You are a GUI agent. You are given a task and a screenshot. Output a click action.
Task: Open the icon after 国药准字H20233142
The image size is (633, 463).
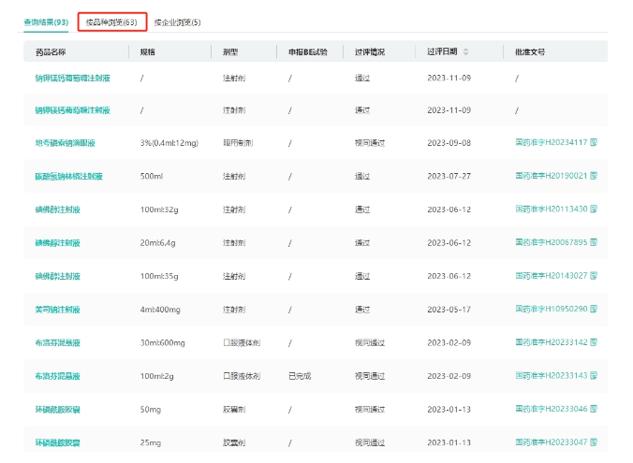pos(594,342)
